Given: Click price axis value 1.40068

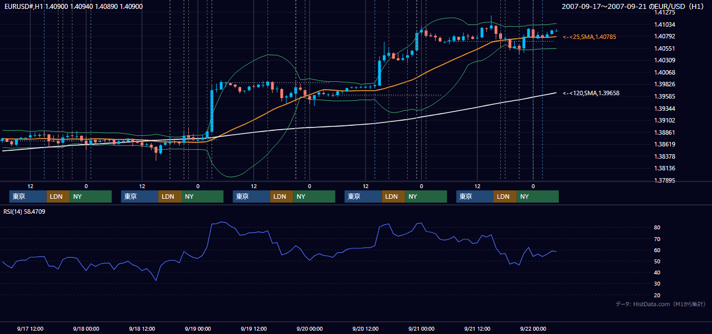Looking at the screenshot, I should click(665, 72).
